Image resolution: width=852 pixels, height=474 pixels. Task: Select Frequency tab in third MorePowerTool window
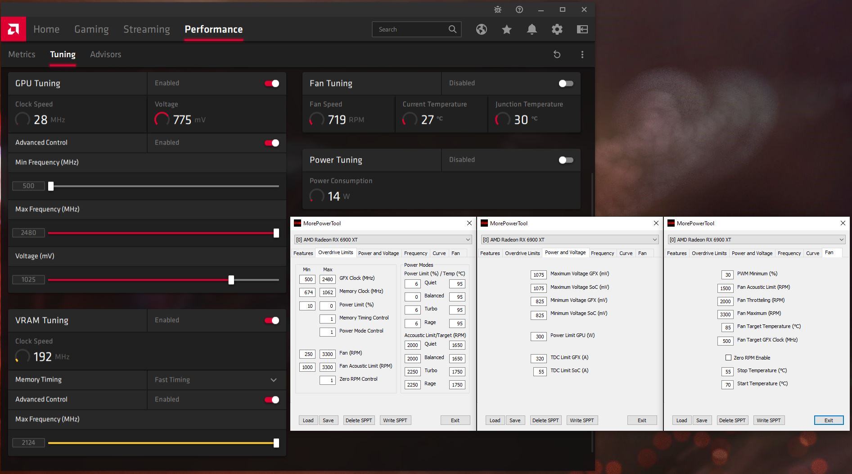[x=789, y=253]
